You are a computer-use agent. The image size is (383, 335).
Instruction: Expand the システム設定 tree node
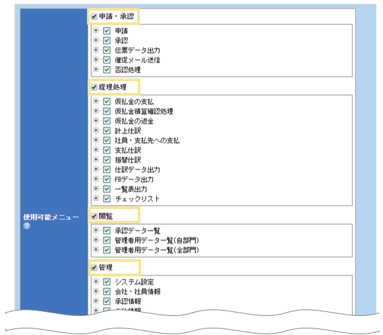(96, 282)
